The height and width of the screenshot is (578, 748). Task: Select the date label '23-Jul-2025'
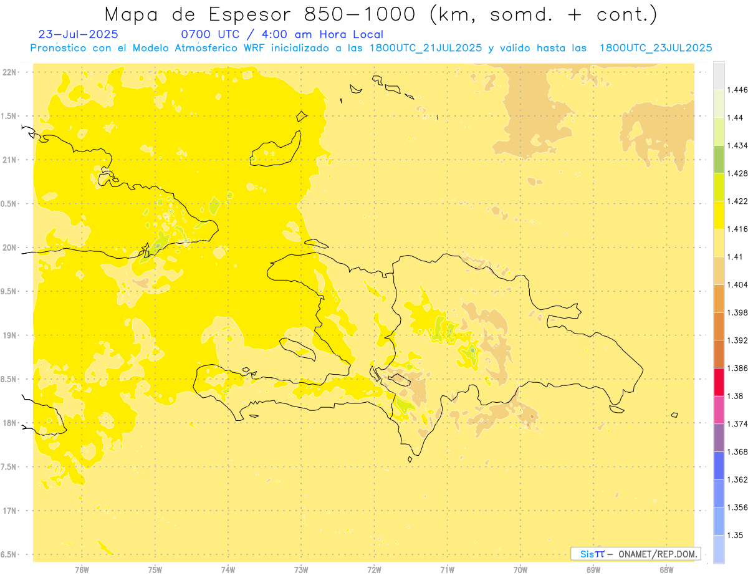pos(78,34)
